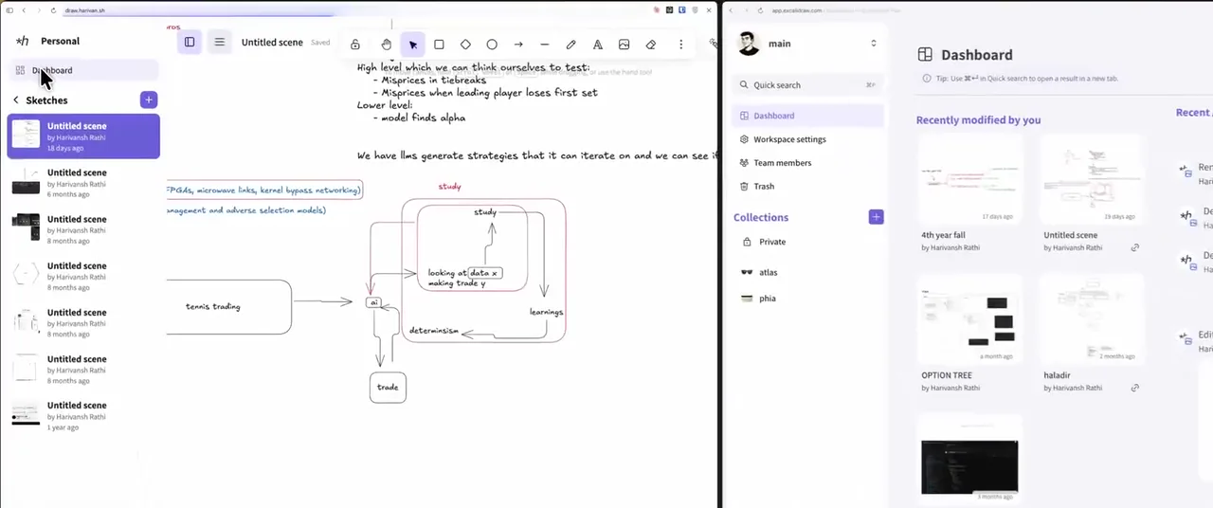Pick the Ellipse shape tool
The image size is (1213, 508).
tap(492, 45)
